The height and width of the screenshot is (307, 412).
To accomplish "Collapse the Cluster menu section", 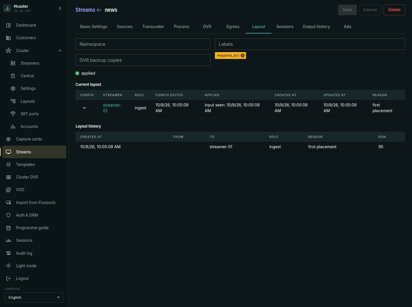I will (60, 51).
